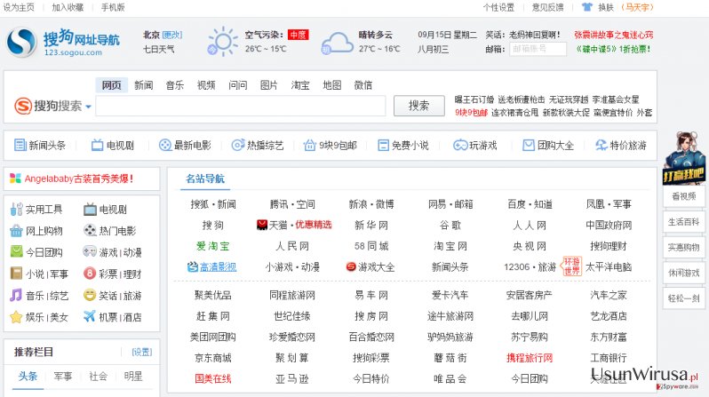Click the 换肤 shirt icon
This screenshot has width=709, height=397.
tap(587, 7)
